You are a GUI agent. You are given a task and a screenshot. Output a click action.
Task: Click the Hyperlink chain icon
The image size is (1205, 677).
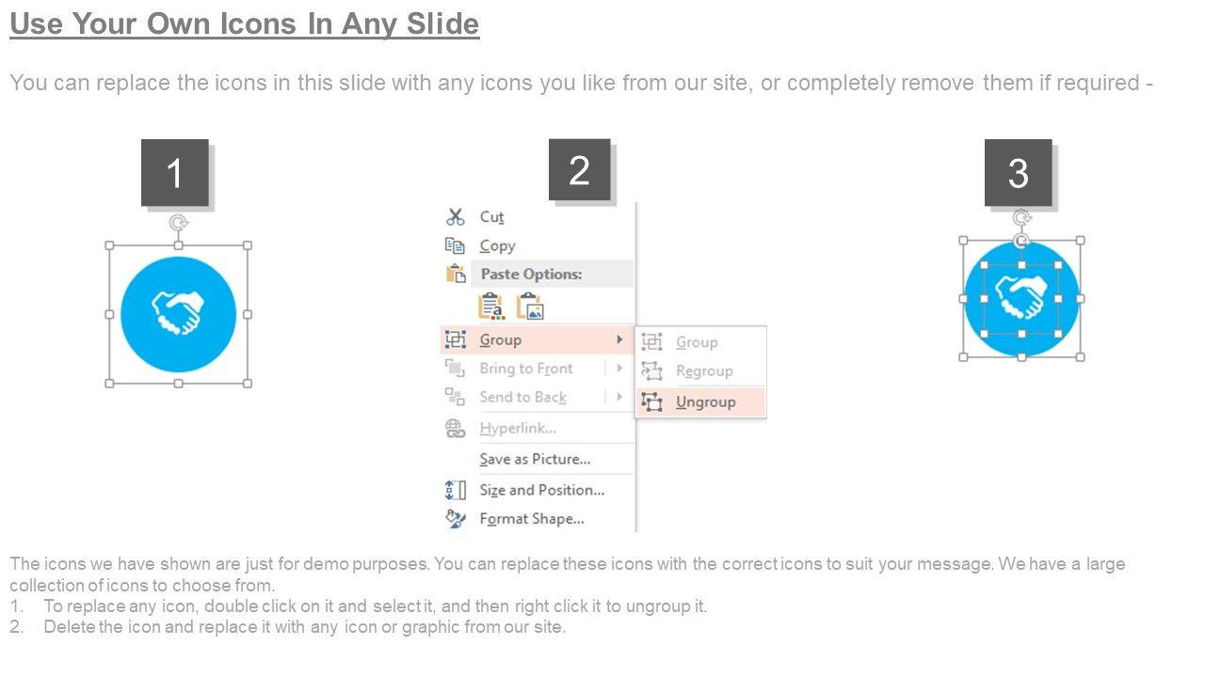456,429
